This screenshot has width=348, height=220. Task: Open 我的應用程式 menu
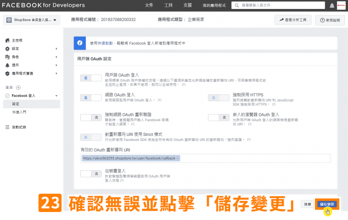pyautogui.click(x=214, y=5)
